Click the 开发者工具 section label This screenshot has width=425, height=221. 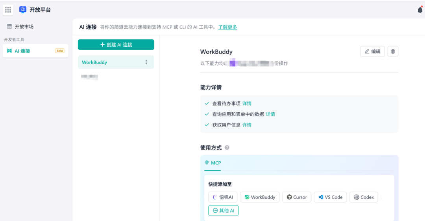(14, 40)
